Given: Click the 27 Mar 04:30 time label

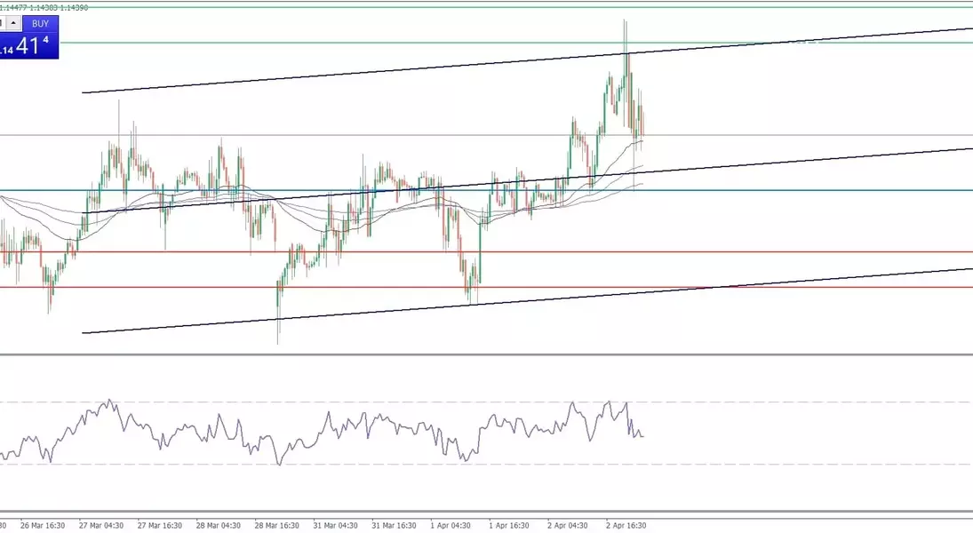Looking at the screenshot, I should (x=101, y=526).
